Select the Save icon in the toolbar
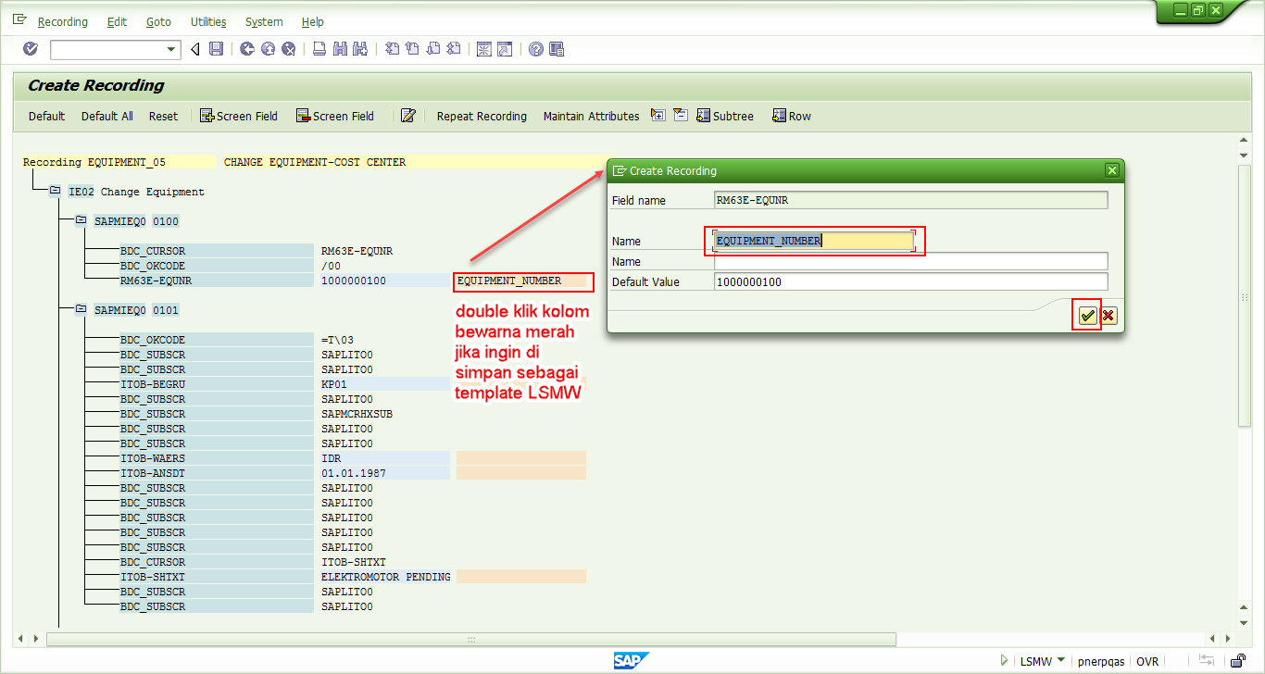The image size is (1265, 674). pyautogui.click(x=216, y=49)
